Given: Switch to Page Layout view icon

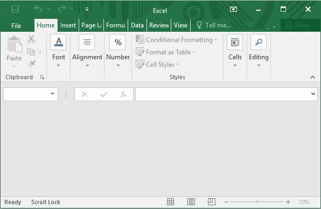Looking at the screenshot, I should coord(191,202).
